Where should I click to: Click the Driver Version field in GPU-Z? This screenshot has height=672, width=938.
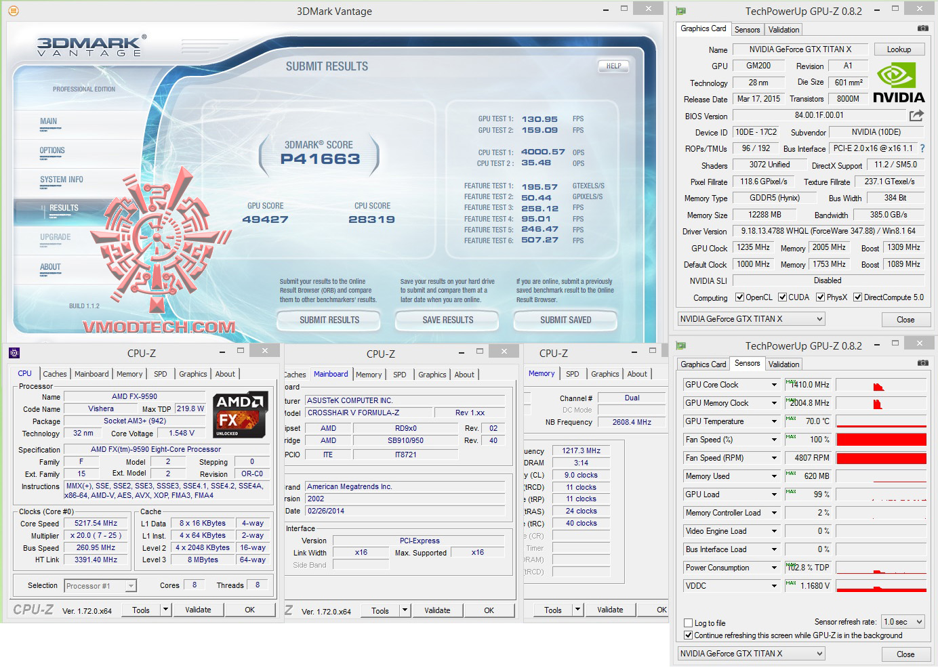[x=828, y=231]
